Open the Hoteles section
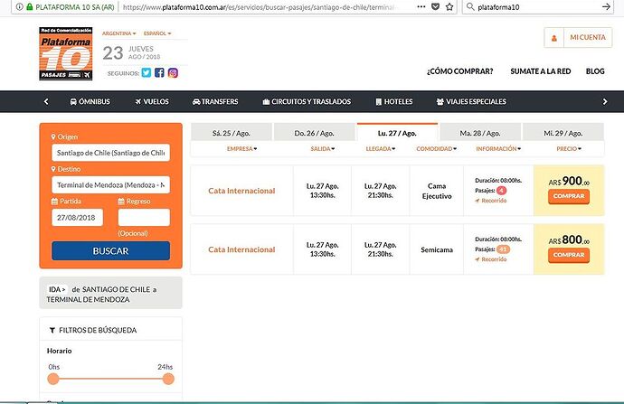 394,102
